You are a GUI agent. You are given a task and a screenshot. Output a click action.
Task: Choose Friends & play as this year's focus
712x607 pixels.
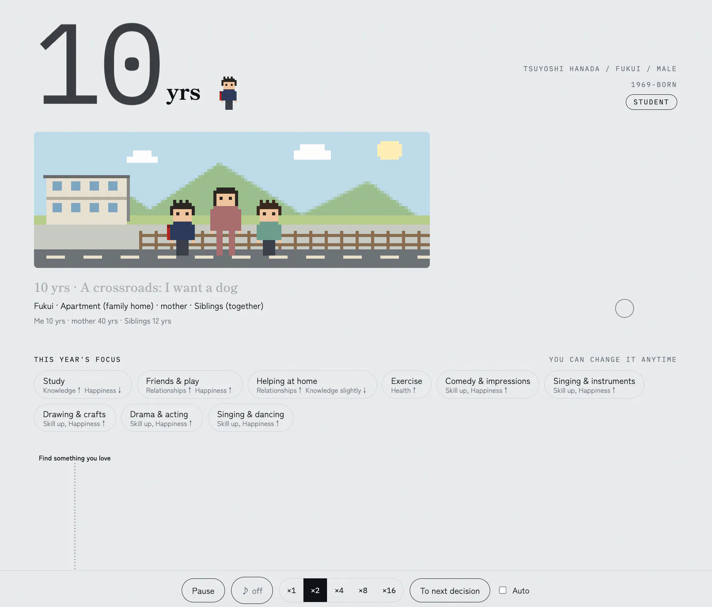coord(189,385)
